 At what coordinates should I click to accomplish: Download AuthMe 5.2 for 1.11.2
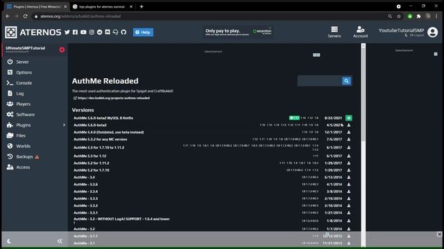coord(349,163)
